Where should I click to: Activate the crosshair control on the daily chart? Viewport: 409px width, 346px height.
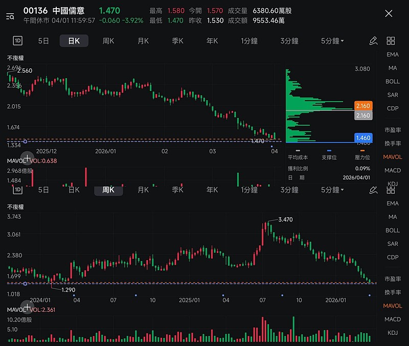pyautogui.click(x=27, y=158)
